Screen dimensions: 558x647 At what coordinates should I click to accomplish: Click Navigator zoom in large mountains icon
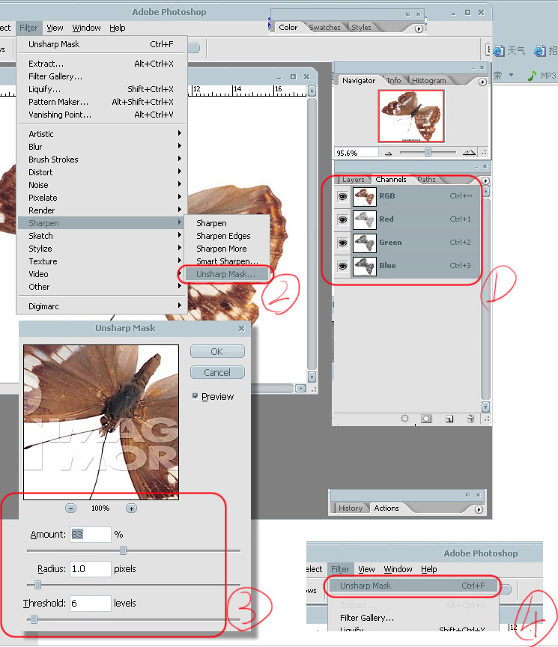(x=469, y=153)
